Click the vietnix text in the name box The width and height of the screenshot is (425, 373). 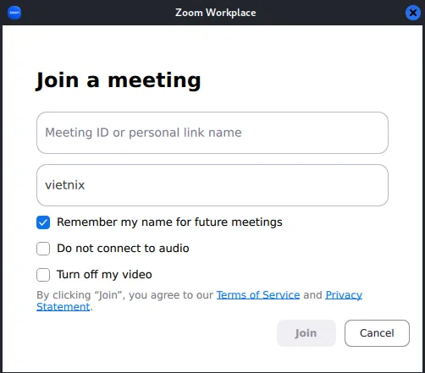[x=65, y=185]
